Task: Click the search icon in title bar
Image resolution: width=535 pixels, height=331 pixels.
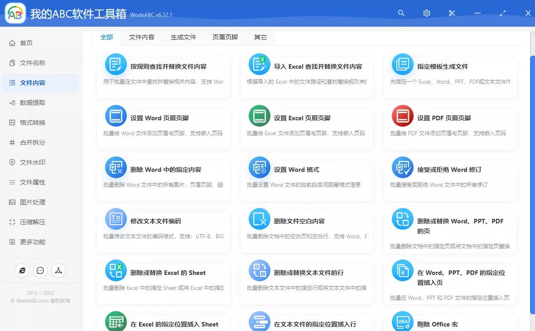Action: tap(401, 13)
